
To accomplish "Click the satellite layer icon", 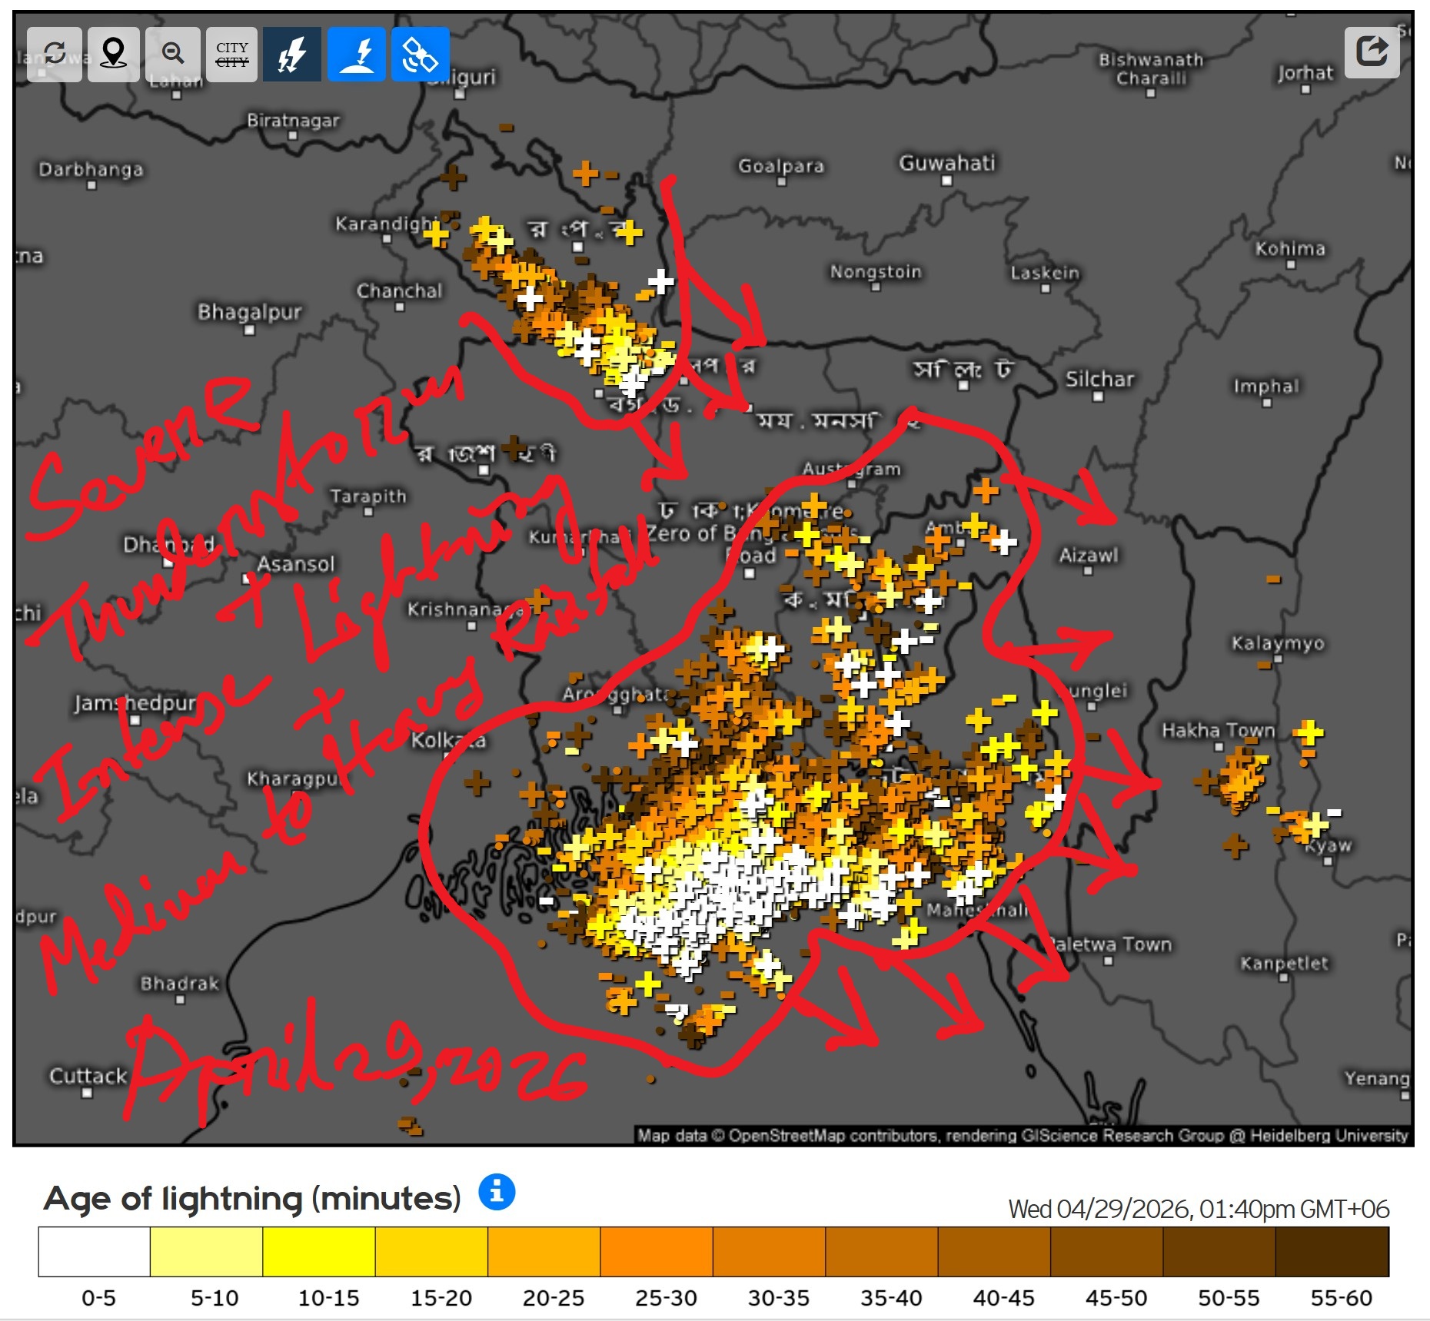I will click(420, 54).
